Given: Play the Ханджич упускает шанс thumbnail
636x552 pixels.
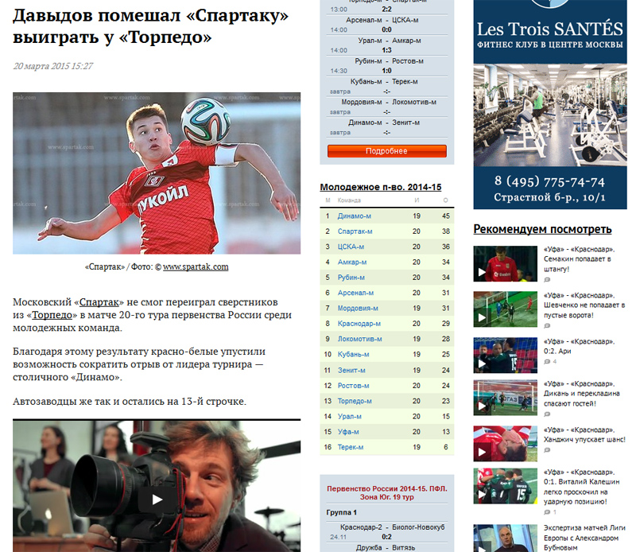Looking at the screenshot, I should 505,444.
